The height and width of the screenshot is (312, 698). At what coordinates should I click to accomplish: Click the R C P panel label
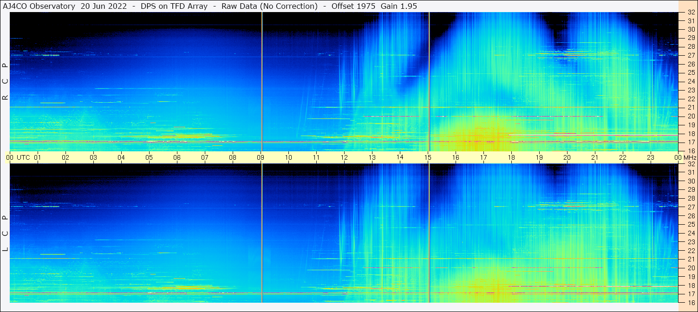pyautogui.click(x=5, y=82)
